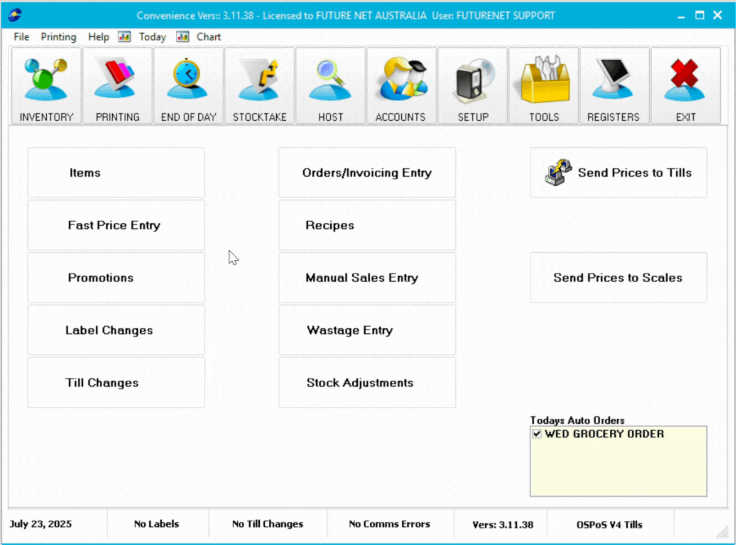Open Fast Price Entry

(x=116, y=225)
